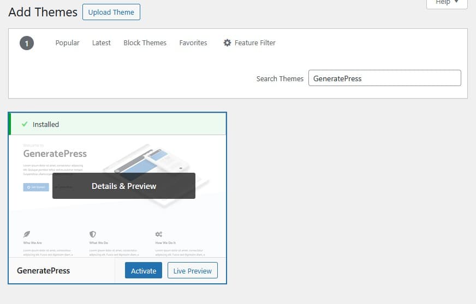The width and height of the screenshot is (476, 304).
Task: Open the Popular themes tab
Action: click(x=67, y=42)
